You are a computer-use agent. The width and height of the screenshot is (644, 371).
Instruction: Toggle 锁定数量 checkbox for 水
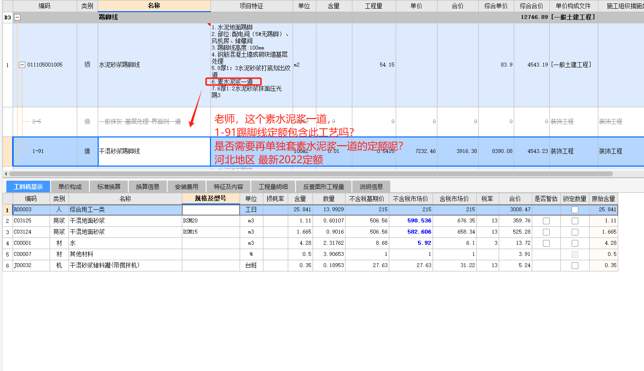pos(575,243)
